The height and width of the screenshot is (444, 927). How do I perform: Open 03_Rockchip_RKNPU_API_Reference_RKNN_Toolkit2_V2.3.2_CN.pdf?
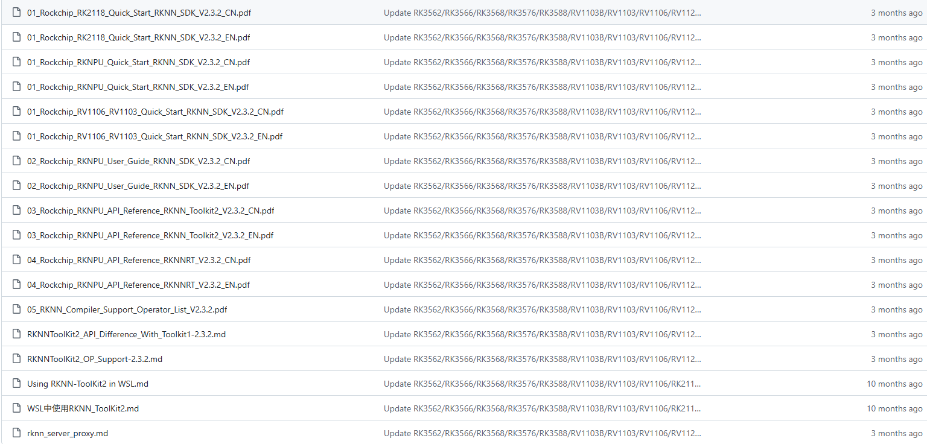(x=150, y=211)
